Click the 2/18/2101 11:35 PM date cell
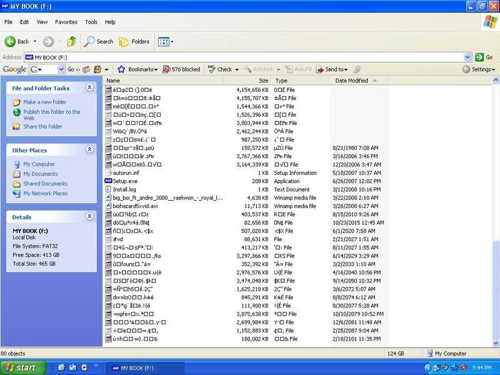This screenshot has height=375, width=500. click(x=356, y=339)
